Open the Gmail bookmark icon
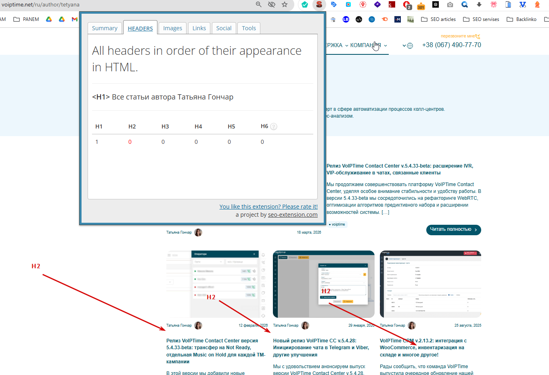 point(75,19)
